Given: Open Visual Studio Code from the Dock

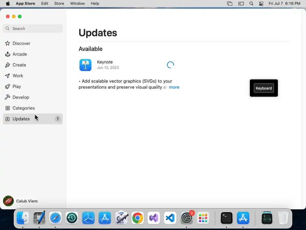Looking at the screenshot, I should (170, 218).
